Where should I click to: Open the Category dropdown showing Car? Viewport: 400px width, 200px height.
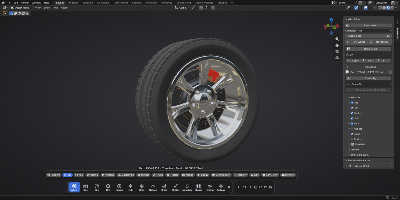point(375,31)
